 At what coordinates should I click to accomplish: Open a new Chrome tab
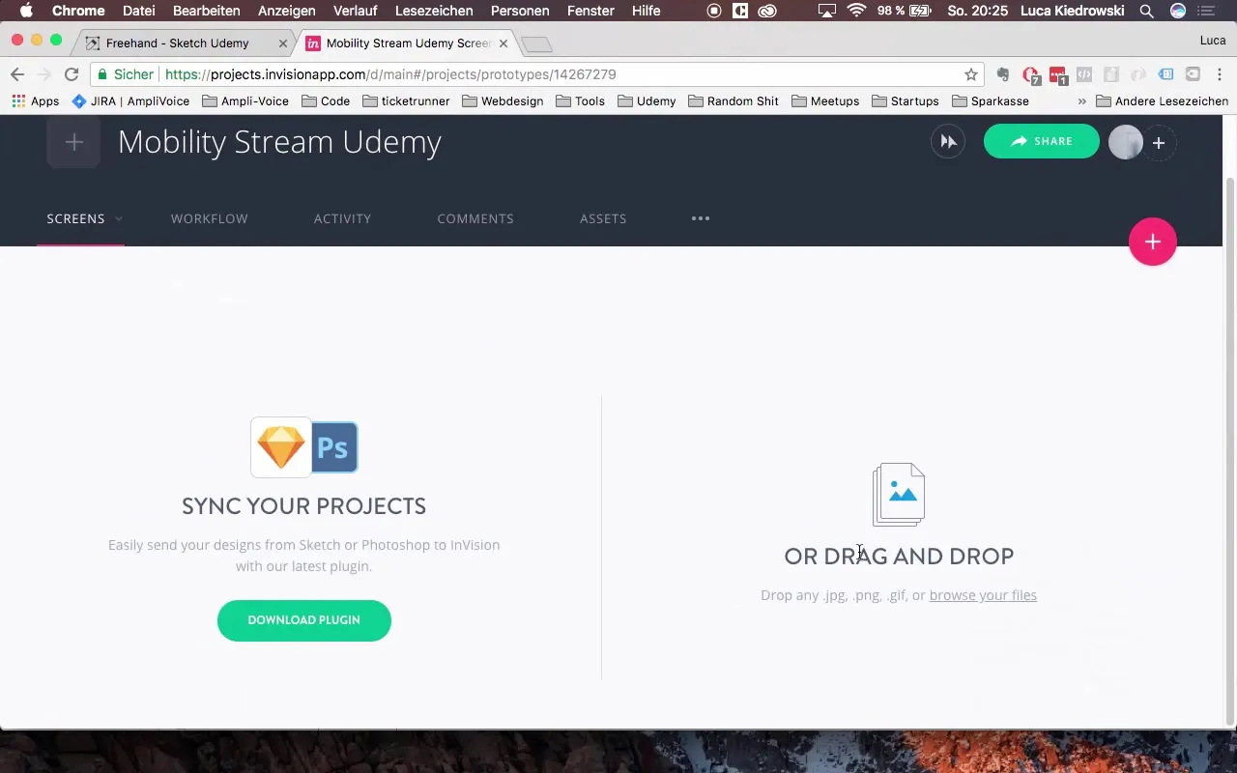[536, 44]
